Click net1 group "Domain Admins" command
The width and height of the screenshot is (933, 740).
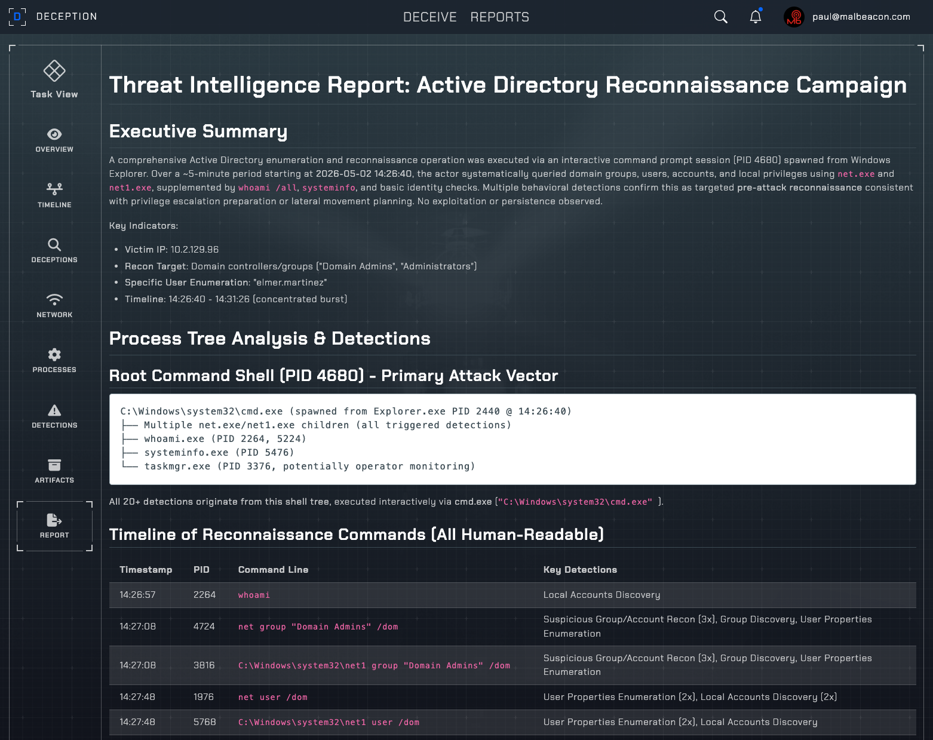coord(375,665)
